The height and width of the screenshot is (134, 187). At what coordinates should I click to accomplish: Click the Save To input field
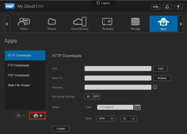tap(118, 78)
